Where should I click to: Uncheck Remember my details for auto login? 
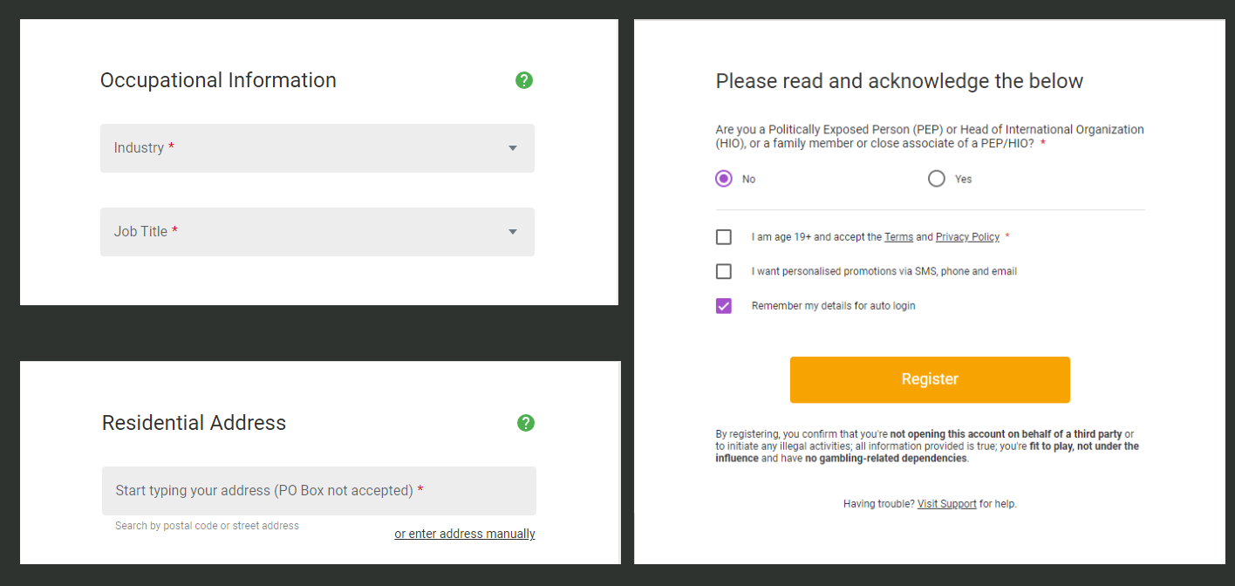[x=724, y=306]
